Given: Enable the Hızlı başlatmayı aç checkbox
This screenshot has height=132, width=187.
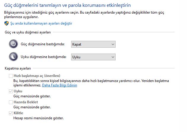Looking at the screenshot, I should [x=11, y=76].
